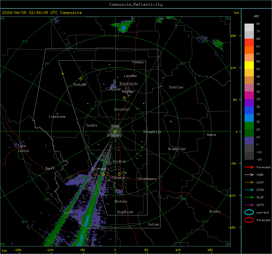Click the ThreeHills town label
Image resolution: width=272 pixels, height=254 pixels.
click(x=152, y=132)
